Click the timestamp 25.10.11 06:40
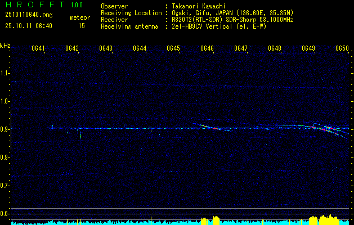 coord(29,26)
